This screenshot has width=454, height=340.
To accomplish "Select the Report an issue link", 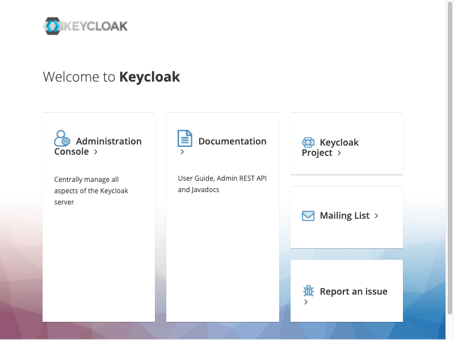I will 354,291.
